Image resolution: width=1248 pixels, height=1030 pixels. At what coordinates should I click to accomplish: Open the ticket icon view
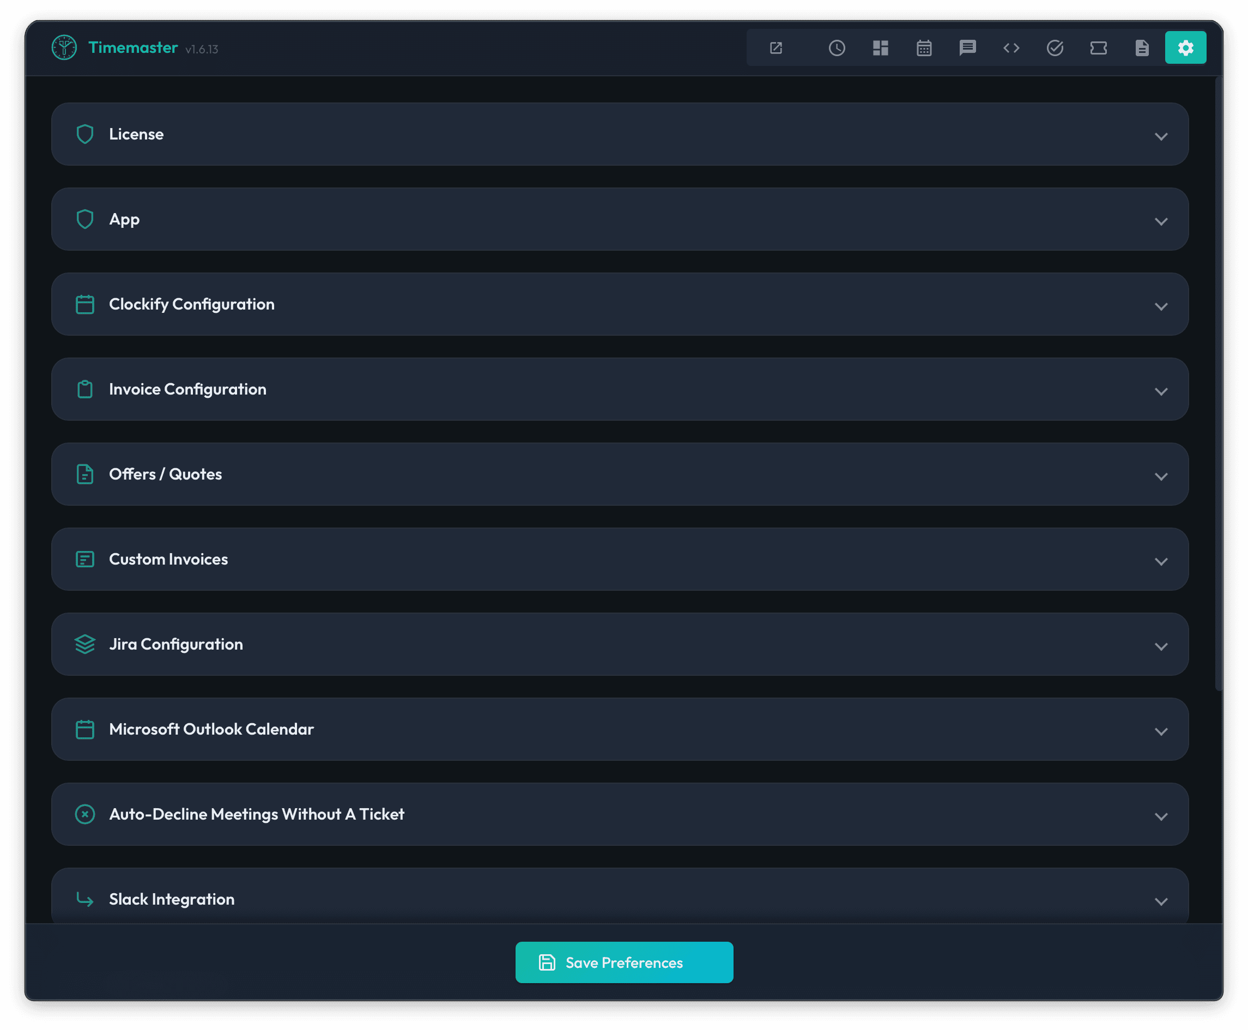(x=1099, y=48)
